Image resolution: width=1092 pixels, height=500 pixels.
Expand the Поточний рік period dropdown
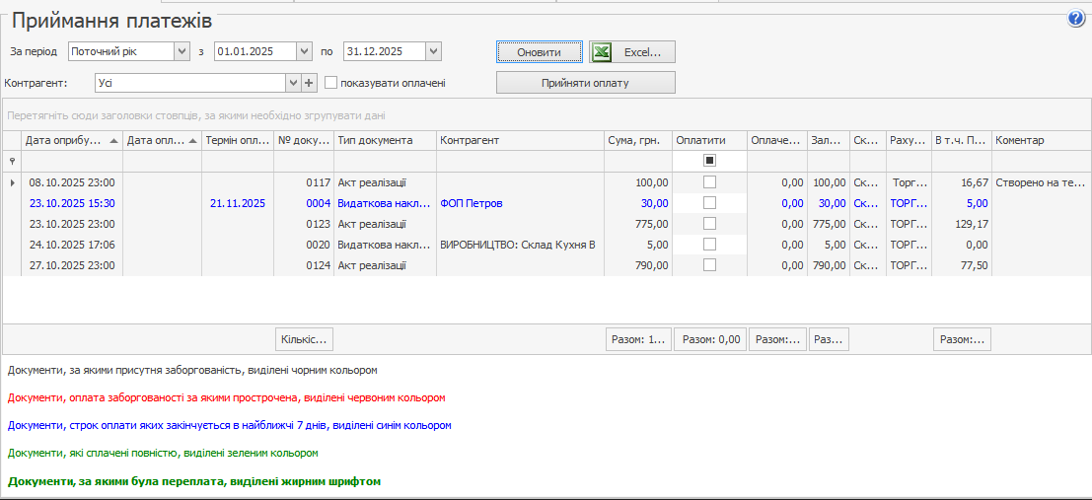click(x=181, y=51)
